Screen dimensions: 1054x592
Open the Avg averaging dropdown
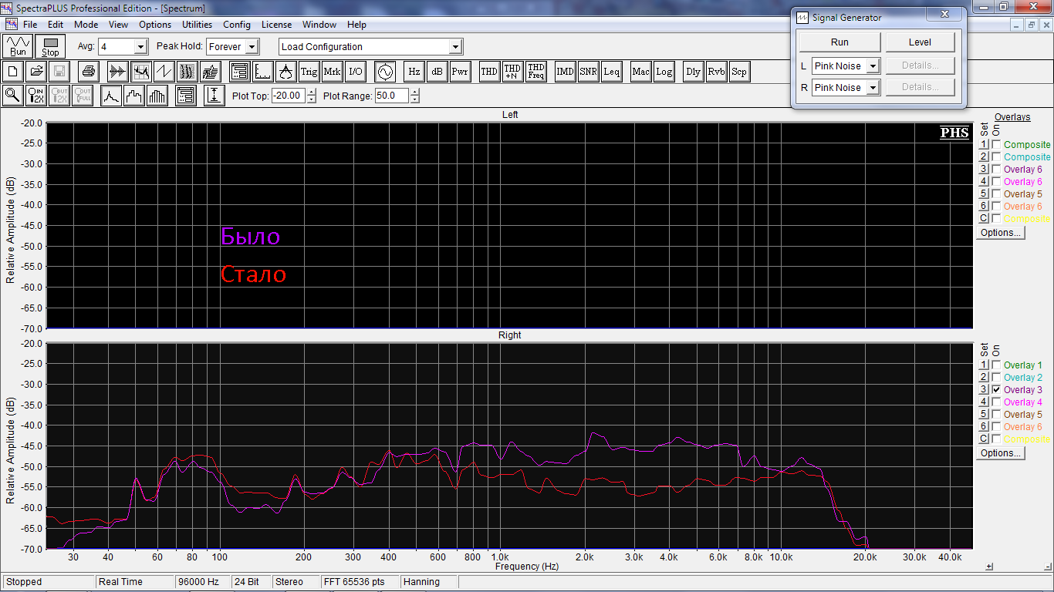pyautogui.click(x=140, y=47)
